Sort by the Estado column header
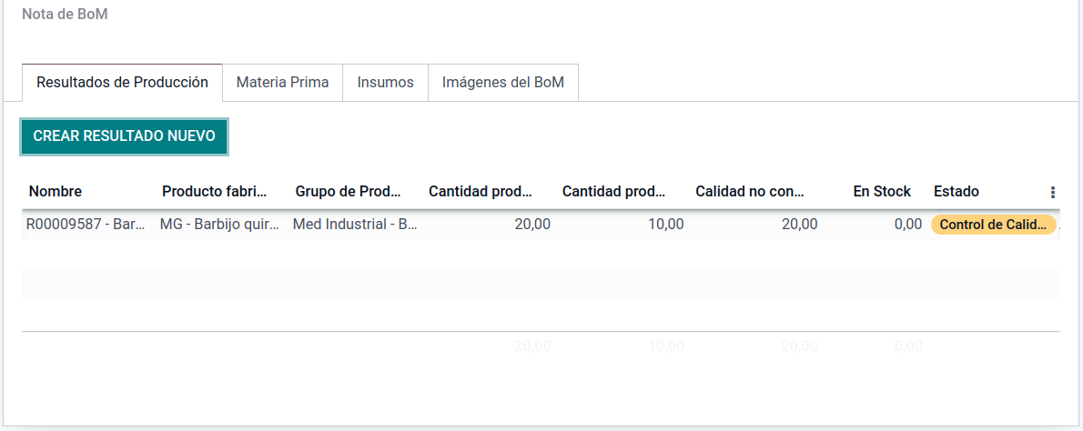 pyautogui.click(x=956, y=192)
